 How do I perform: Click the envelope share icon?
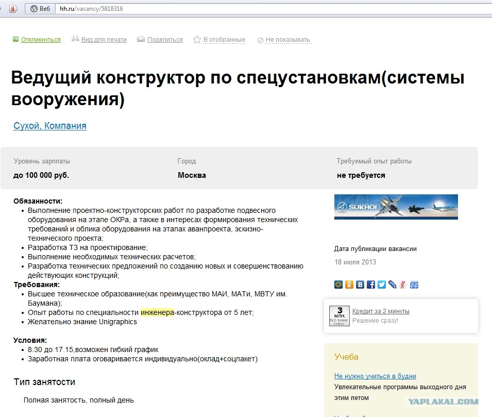coord(141,39)
